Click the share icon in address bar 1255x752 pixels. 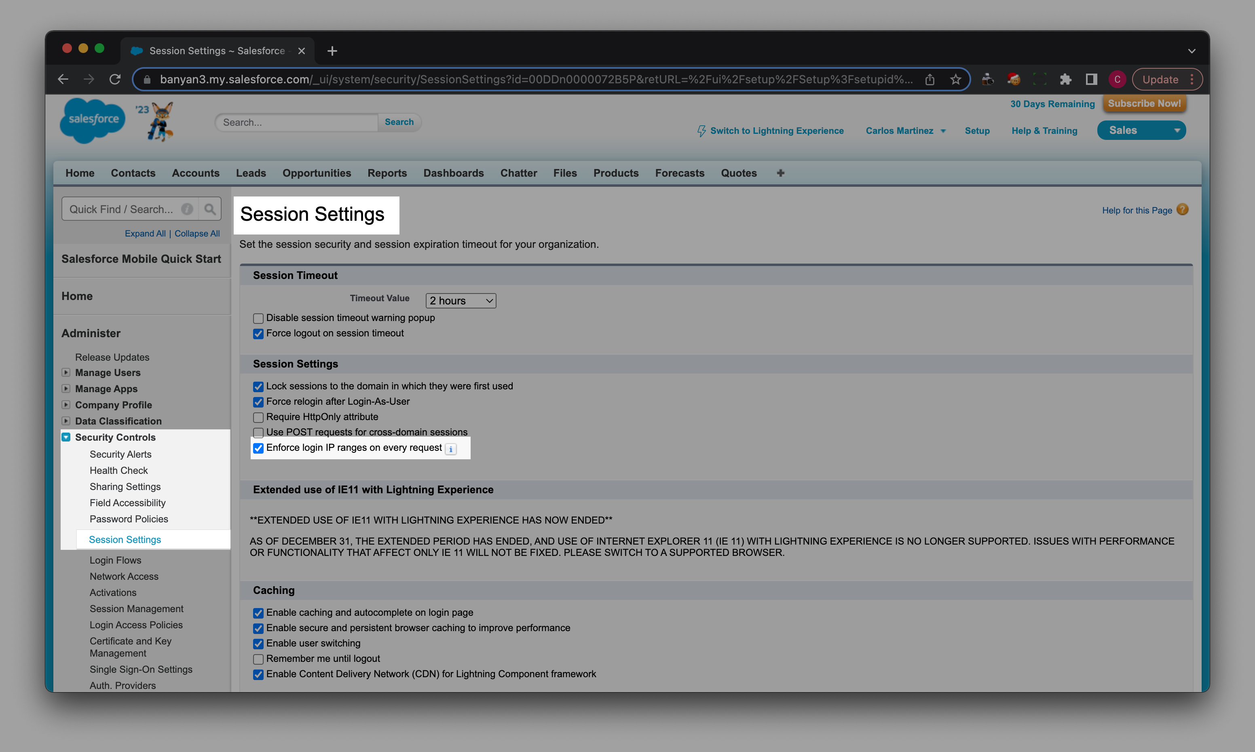[x=929, y=80]
